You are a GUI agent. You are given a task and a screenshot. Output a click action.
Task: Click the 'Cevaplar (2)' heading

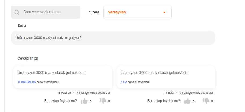28,58
